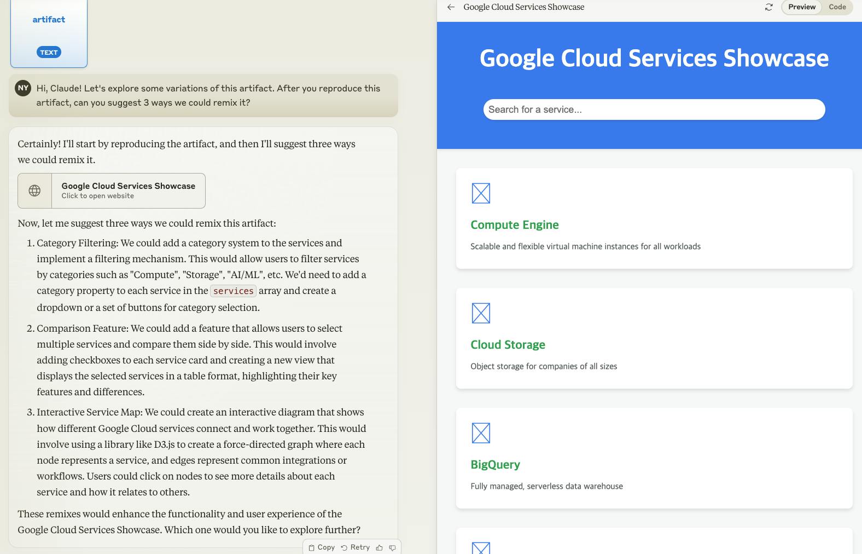Open the Google Cloud Services Showcase artifact card
The height and width of the screenshot is (554, 862).
click(x=128, y=191)
